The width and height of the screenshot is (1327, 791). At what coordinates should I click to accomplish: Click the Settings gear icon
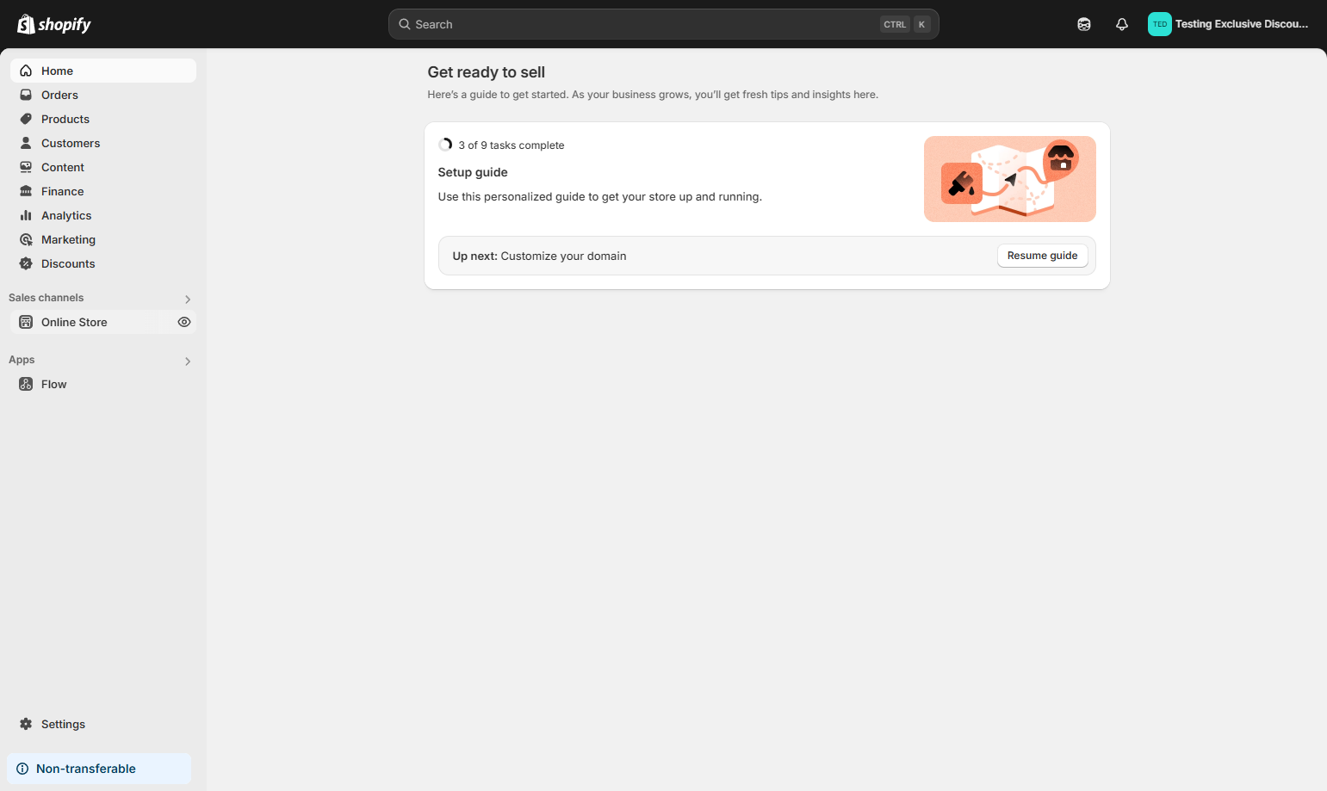tap(26, 724)
